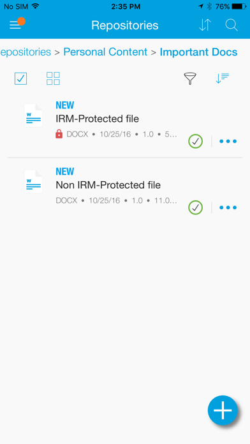Screen dimensions: 250x444
Task: Toggle the select-all checkbox
Action: tap(20, 78)
